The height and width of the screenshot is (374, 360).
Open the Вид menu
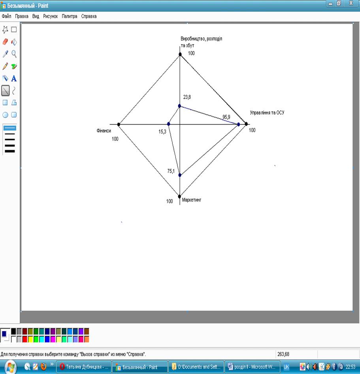pos(36,16)
